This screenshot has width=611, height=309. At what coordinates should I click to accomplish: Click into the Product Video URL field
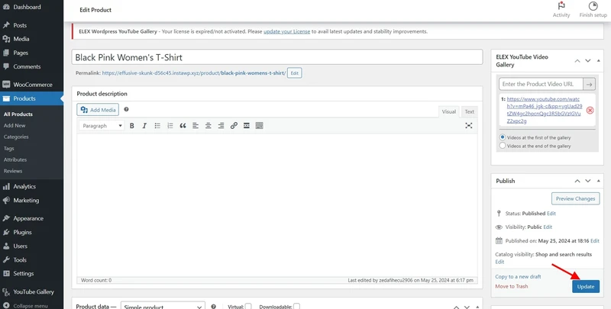tap(541, 84)
